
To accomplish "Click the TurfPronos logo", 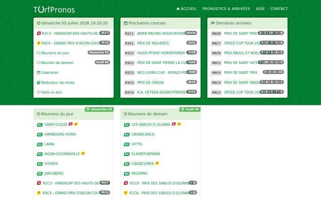I will pyautogui.click(x=54, y=10).
